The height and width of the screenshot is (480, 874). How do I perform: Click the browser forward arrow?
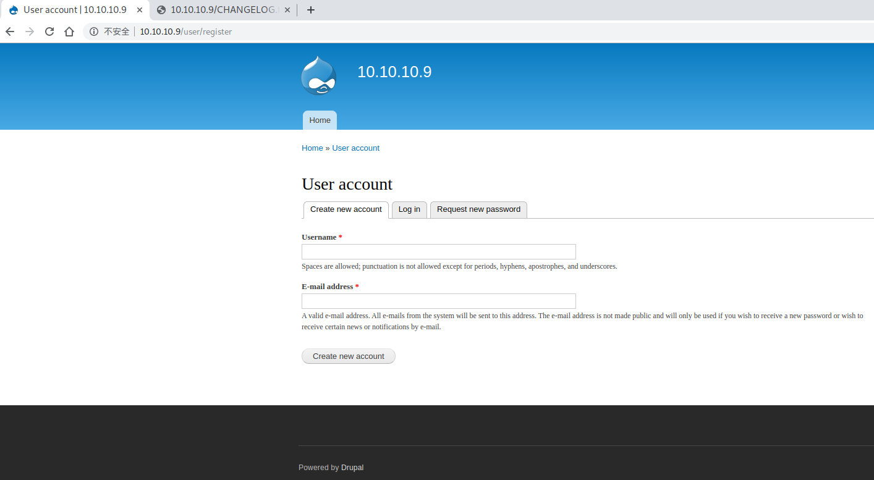point(30,32)
